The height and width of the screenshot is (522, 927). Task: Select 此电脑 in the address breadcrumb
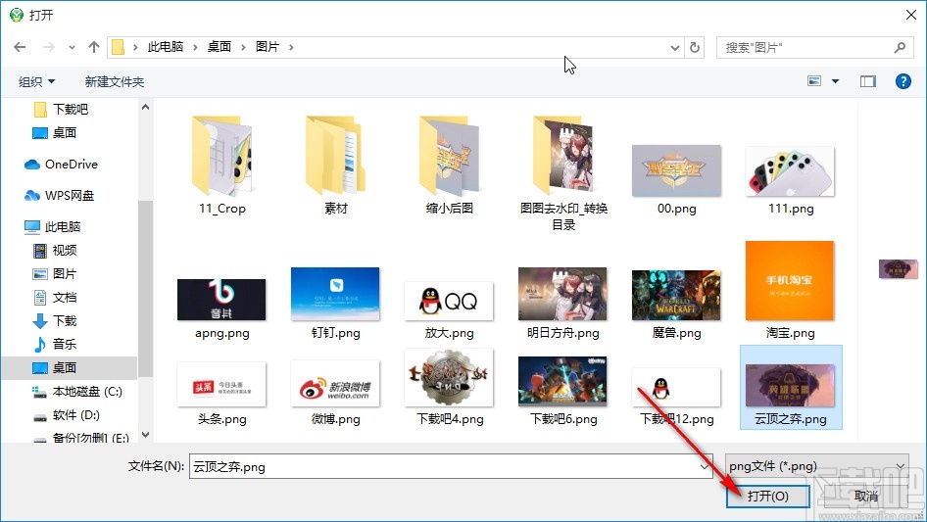point(166,47)
